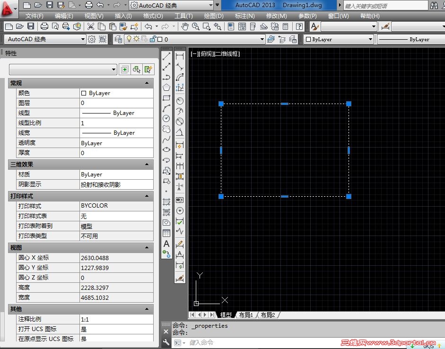This screenshot has height=349, width=445.
Task: Select the Polygon draw tool
Action: (x=166, y=87)
